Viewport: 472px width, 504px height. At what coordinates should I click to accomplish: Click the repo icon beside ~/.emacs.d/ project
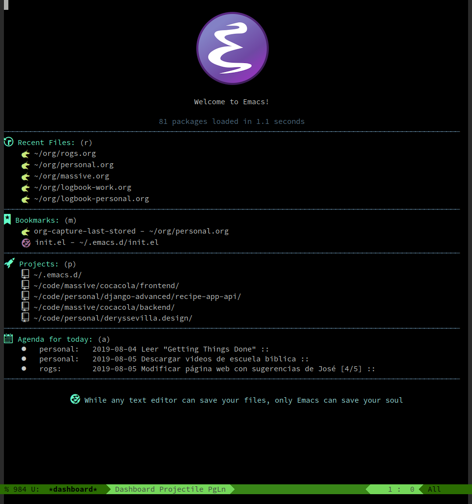25,274
